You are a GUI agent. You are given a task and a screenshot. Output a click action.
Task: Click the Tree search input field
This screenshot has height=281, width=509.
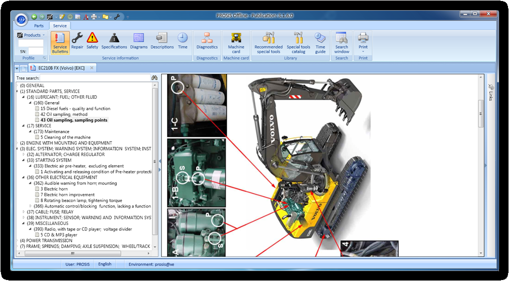(x=95, y=78)
